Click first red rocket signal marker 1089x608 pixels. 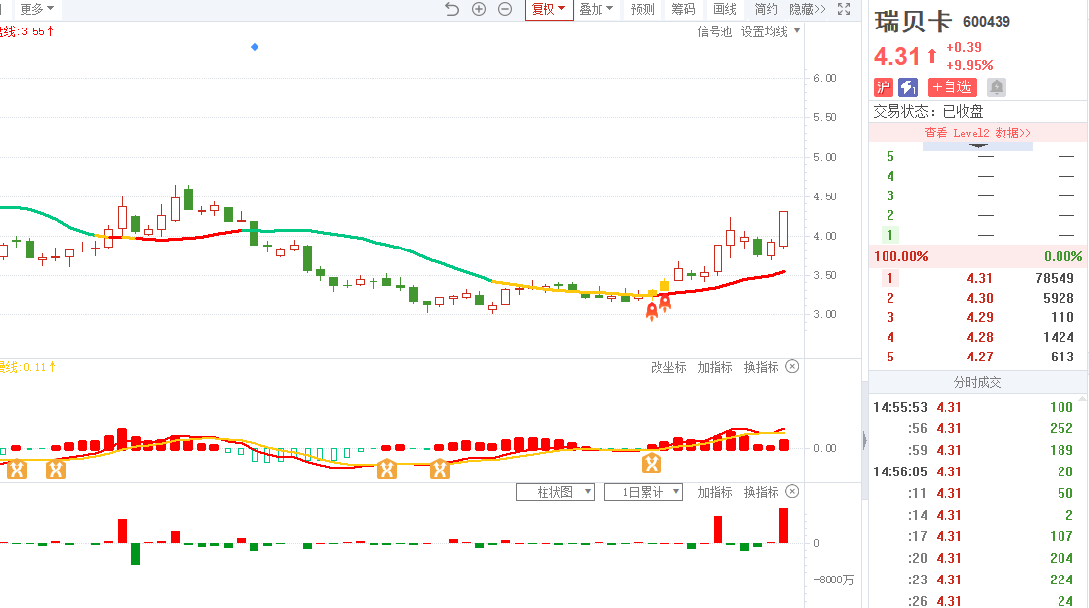click(x=652, y=311)
